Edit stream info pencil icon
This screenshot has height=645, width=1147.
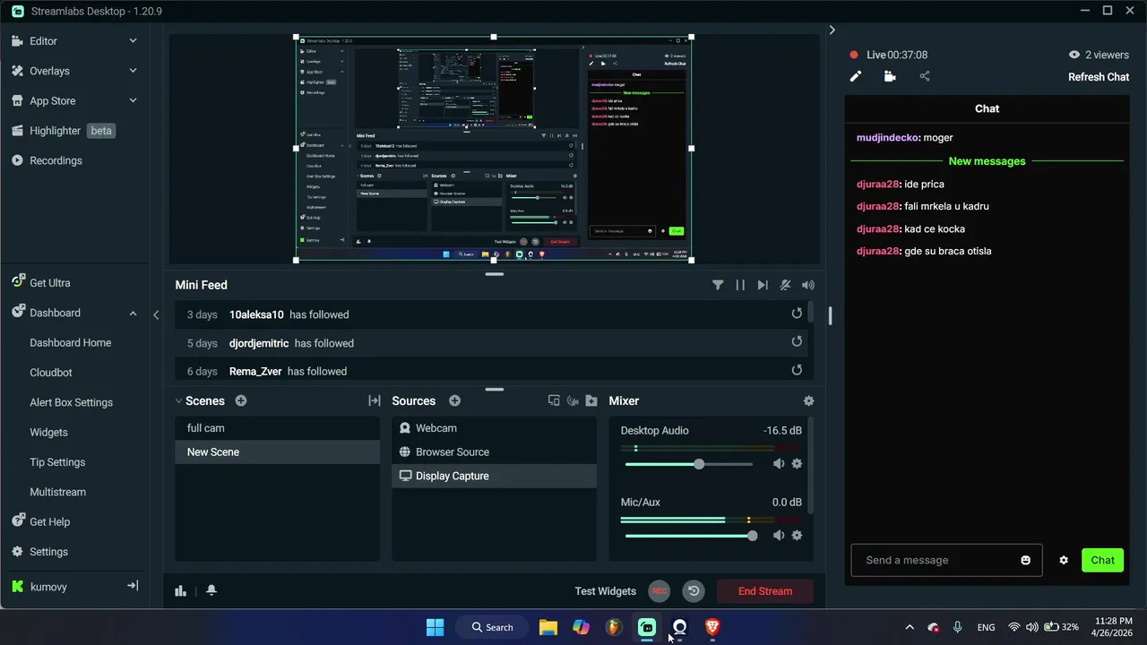pos(856,77)
